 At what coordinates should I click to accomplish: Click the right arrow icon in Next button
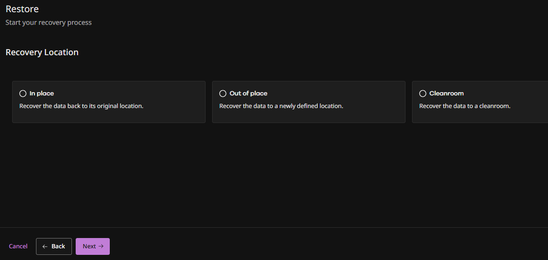pos(101,246)
